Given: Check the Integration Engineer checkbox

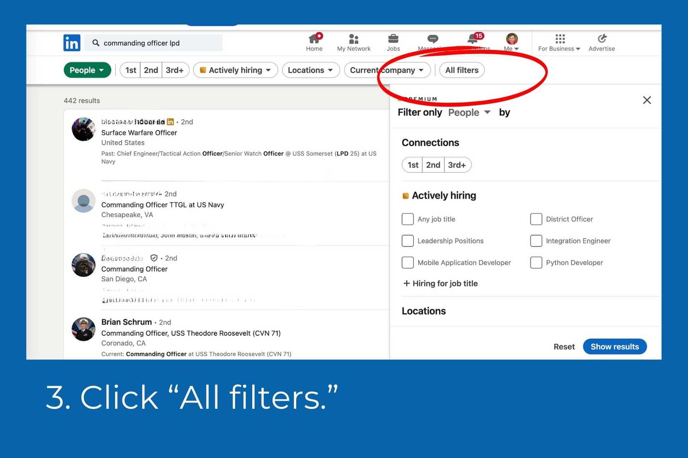Looking at the screenshot, I should click(x=536, y=241).
